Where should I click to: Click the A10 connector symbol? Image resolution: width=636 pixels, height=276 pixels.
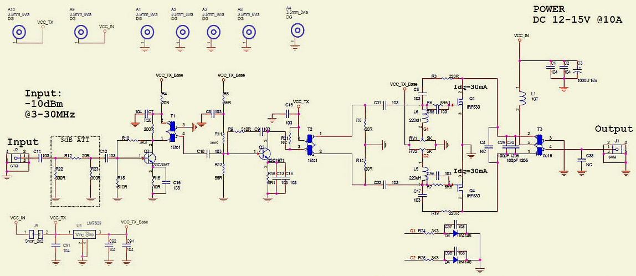pyautogui.click(x=20, y=33)
